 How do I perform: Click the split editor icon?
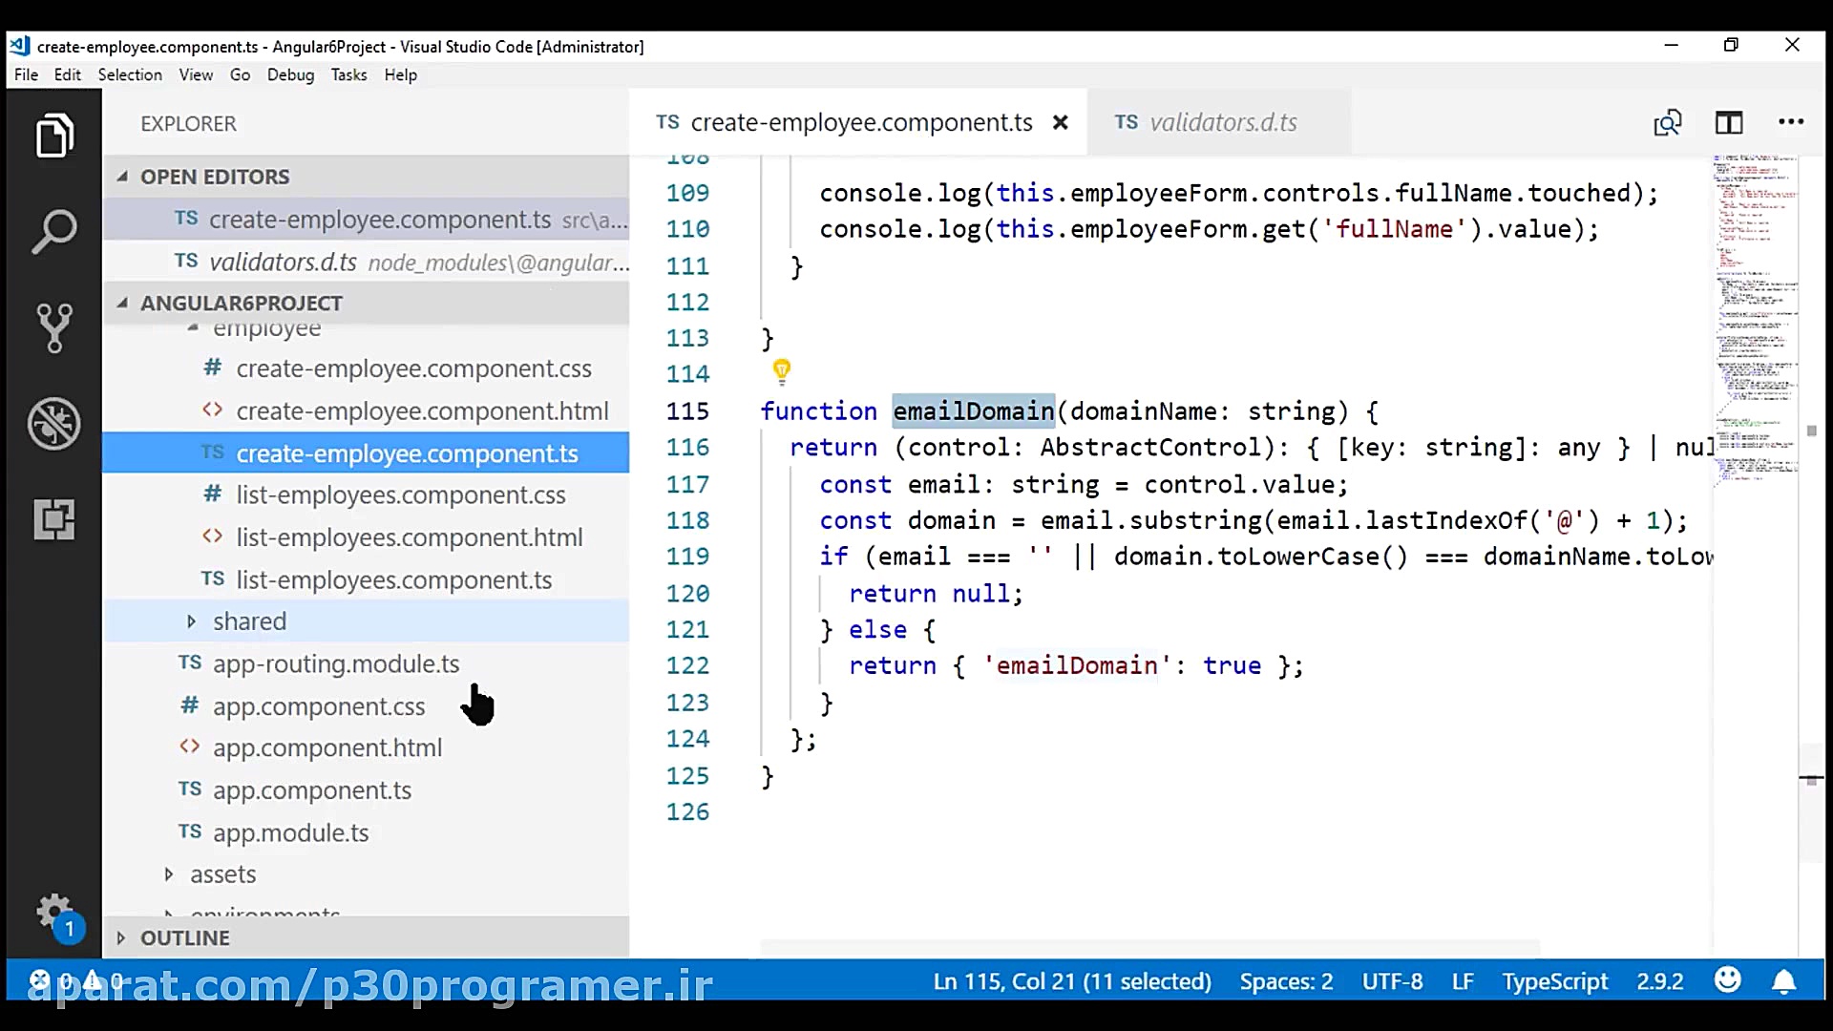(1729, 122)
